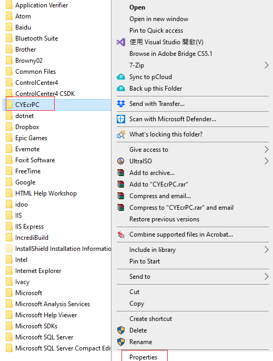Choose Copy from the context menu
Image resolution: width=273 pixels, height=361 pixels.
pos(137,304)
